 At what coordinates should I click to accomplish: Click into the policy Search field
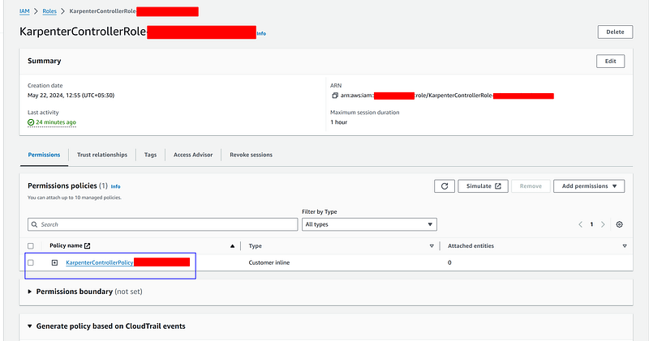tap(163, 224)
